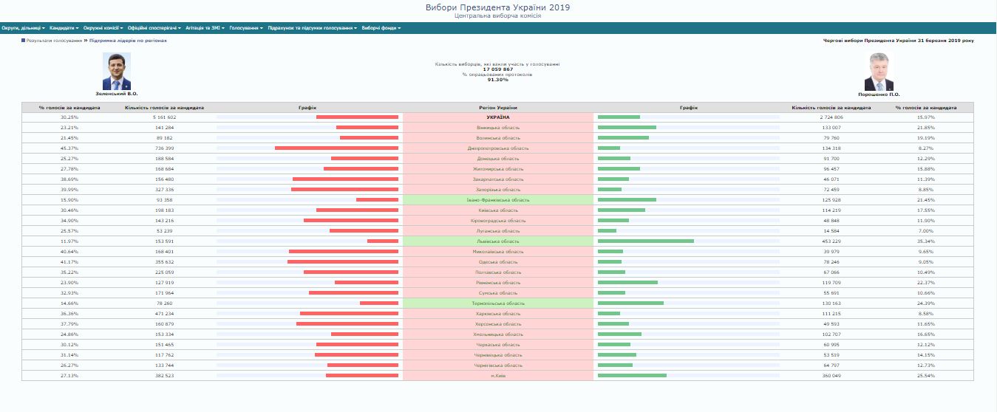Click the photo above Зеленський В.О. caption
Screen dimensions: 997x412
point(116,72)
